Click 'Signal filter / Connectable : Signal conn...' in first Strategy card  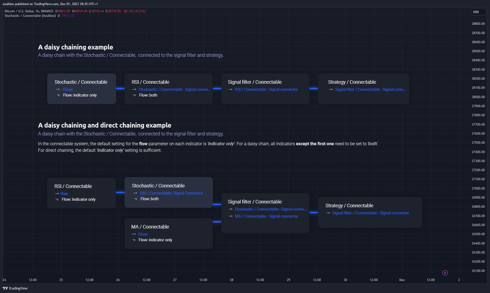tap(370, 89)
